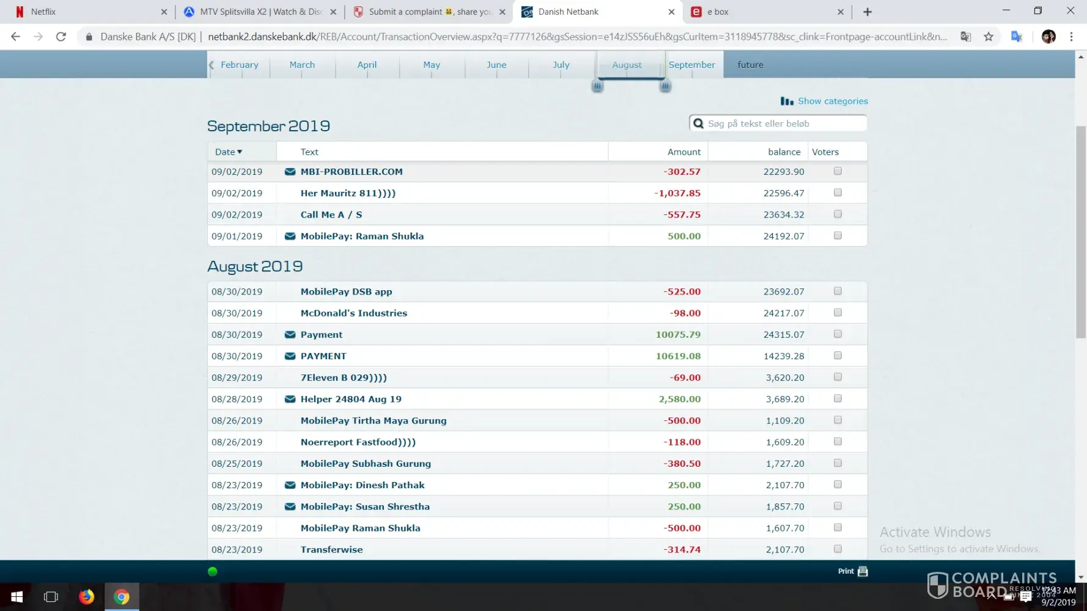This screenshot has height=611, width=1087.
Task: Switch to the Netflix browser tab
Action: [x=86, y=12]
